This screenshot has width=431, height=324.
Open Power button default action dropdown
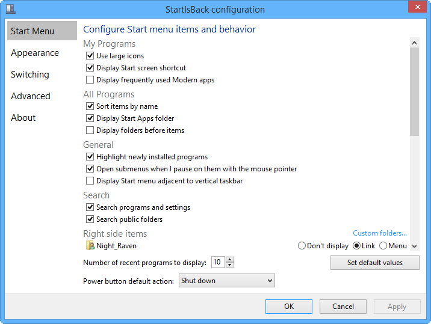pyautogui.click(x=227, y=281)
